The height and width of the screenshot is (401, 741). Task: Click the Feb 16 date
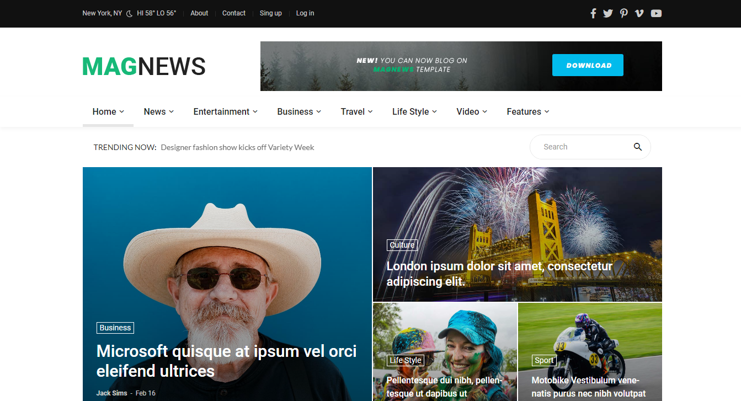146,393
